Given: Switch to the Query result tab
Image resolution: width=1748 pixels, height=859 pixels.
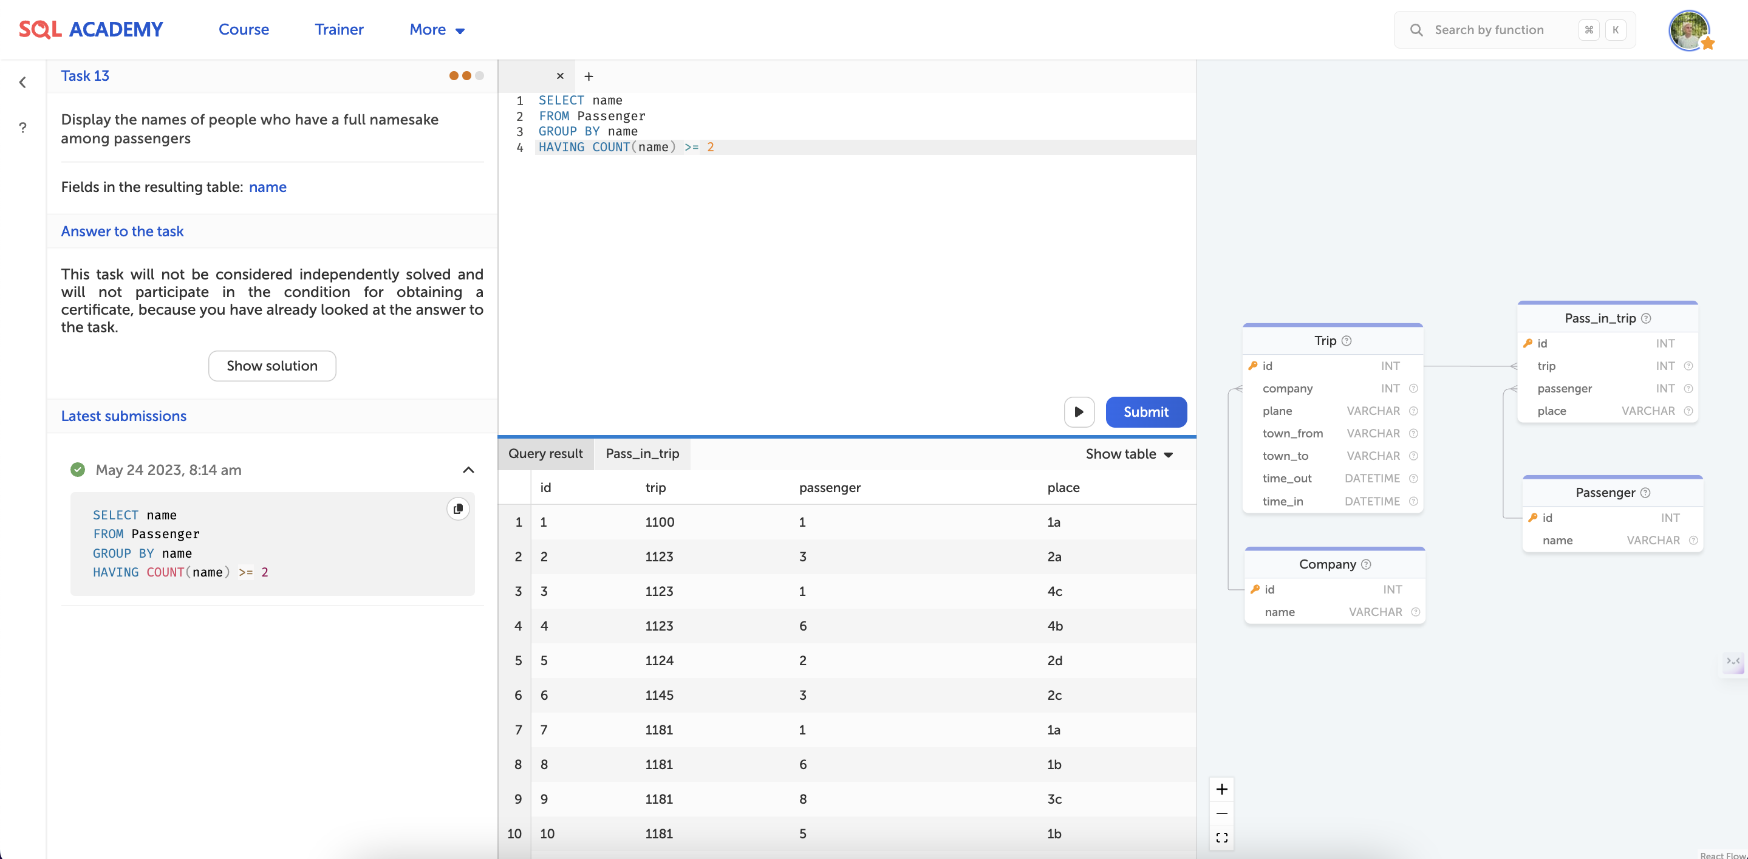Looking at the screenshot, I should pos(545,453).
